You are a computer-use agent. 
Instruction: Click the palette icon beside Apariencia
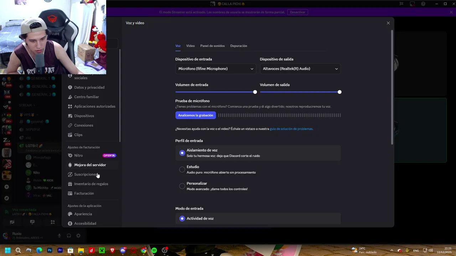[x=70, y=214]
